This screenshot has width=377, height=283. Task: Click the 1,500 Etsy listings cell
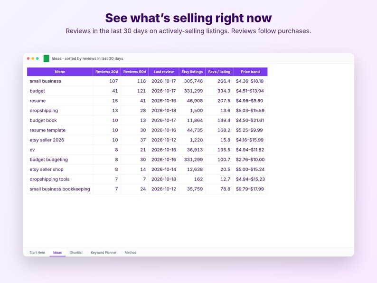tap(192, 111)
